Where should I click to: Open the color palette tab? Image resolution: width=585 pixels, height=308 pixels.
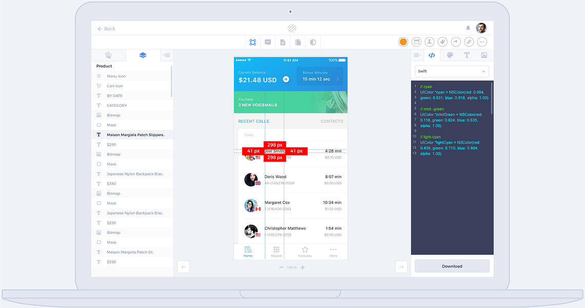(450, 55)
